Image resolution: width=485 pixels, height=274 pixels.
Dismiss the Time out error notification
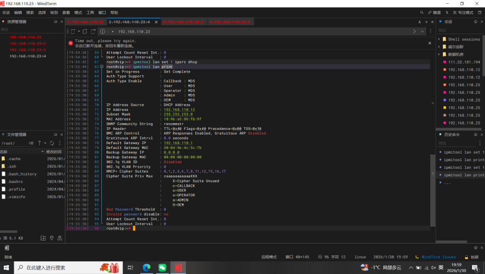[430, 43]
